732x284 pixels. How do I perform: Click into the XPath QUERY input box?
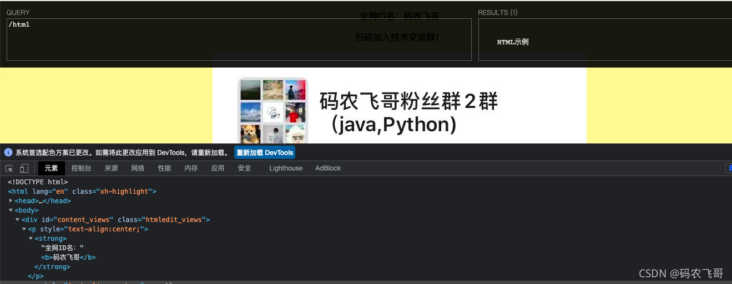click(239, 39)
